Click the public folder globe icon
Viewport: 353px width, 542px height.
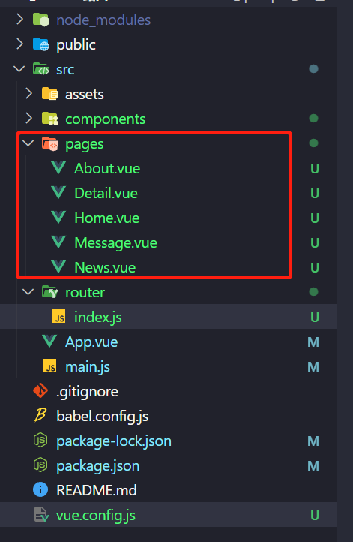tap(41, 44)
